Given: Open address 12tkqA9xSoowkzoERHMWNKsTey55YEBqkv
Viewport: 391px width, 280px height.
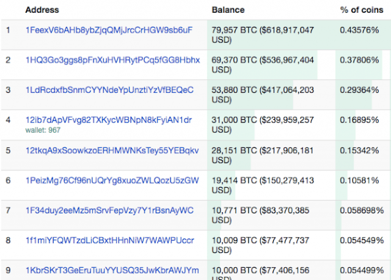Looking at the screenshot, I should click(x=112, y=150).
